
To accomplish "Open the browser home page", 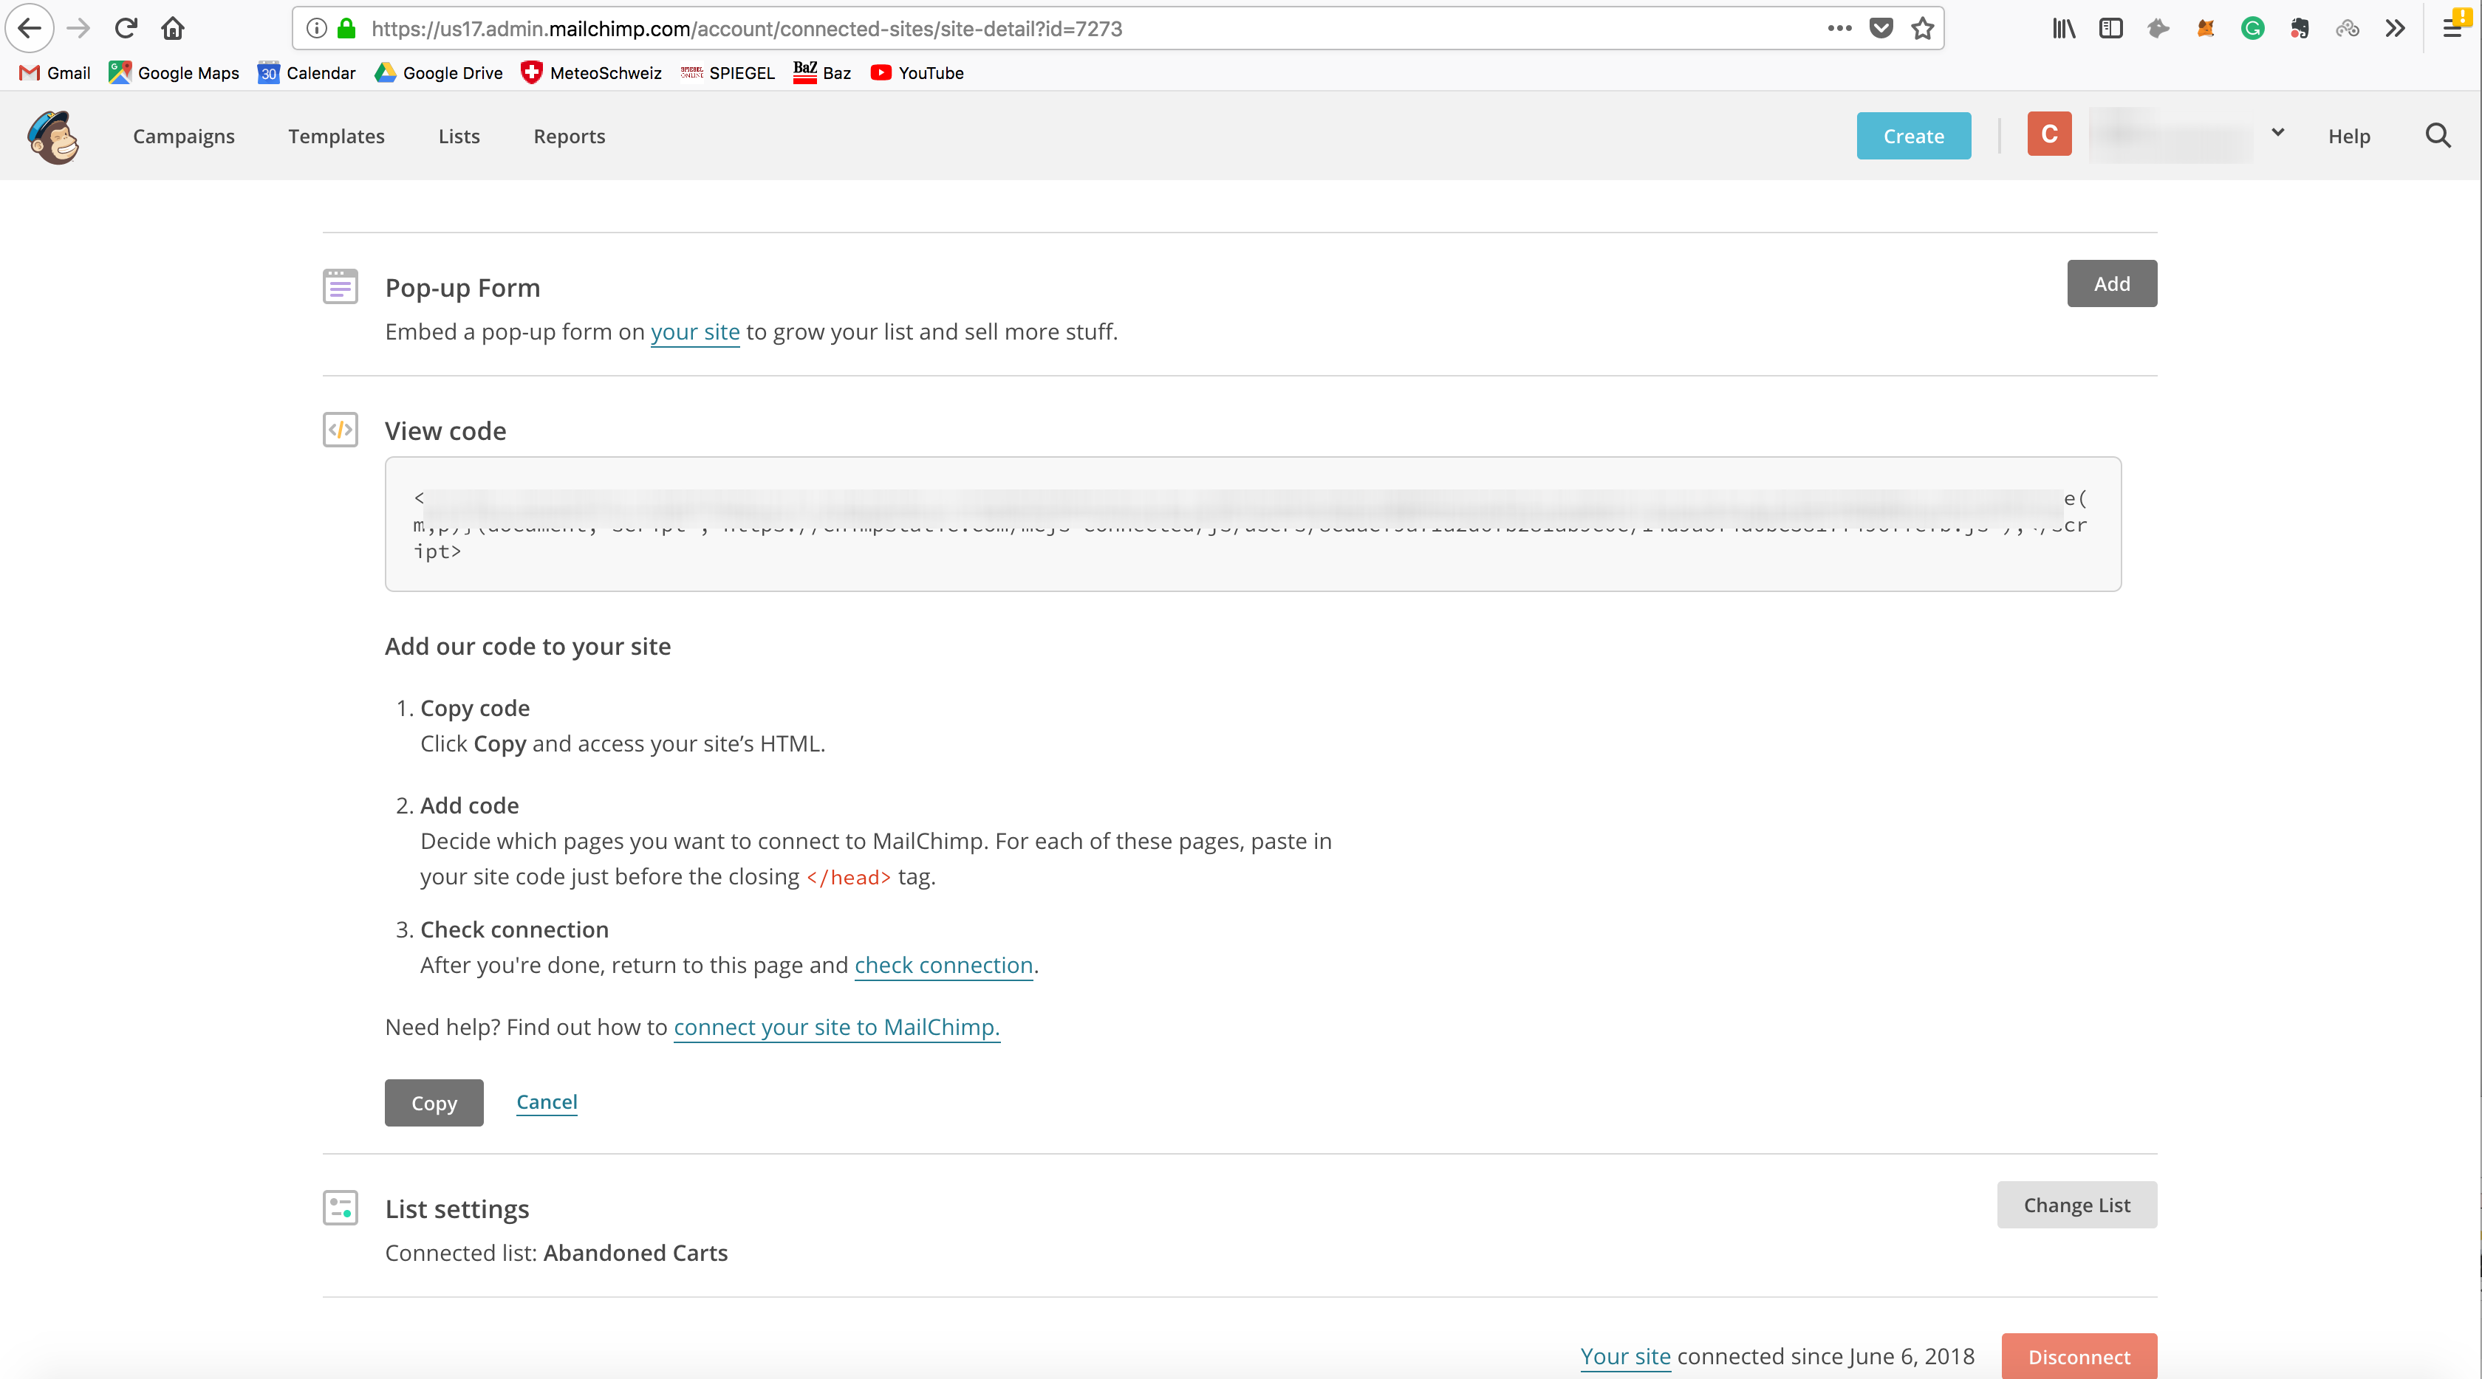I will point(174,28).
